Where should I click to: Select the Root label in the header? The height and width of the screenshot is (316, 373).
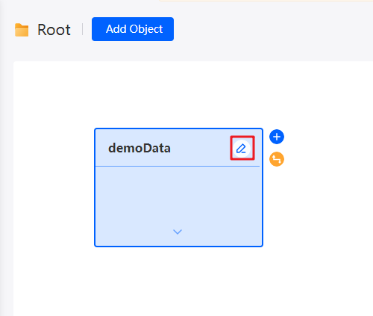(x=54, y=30)
